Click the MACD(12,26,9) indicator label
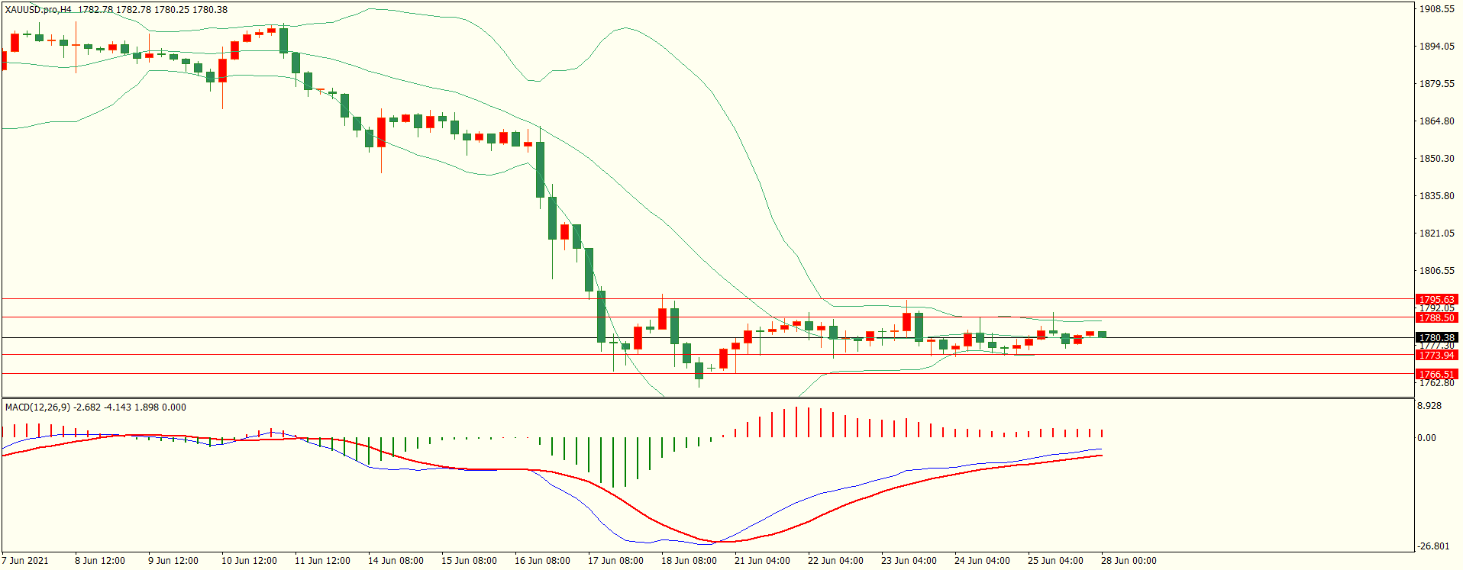 (38, 407)
